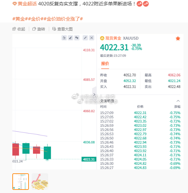Select the first chart screenshot thumbnail
Viewport: 188px width, 193px height.
coord(21,182)
